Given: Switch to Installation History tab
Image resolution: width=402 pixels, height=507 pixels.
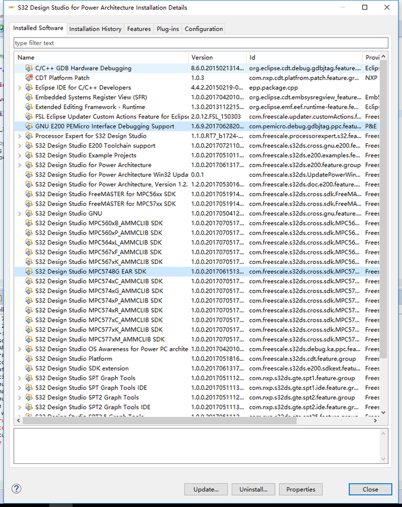Looking at the screenshot, I should click(x=95, y=29).
